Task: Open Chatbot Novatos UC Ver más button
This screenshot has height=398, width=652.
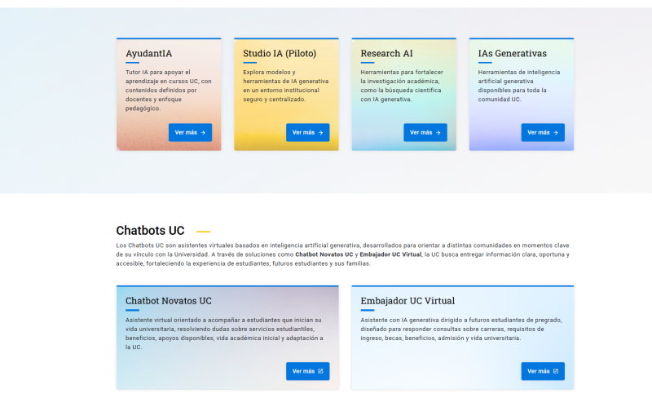Action: [x=308, y=371]
